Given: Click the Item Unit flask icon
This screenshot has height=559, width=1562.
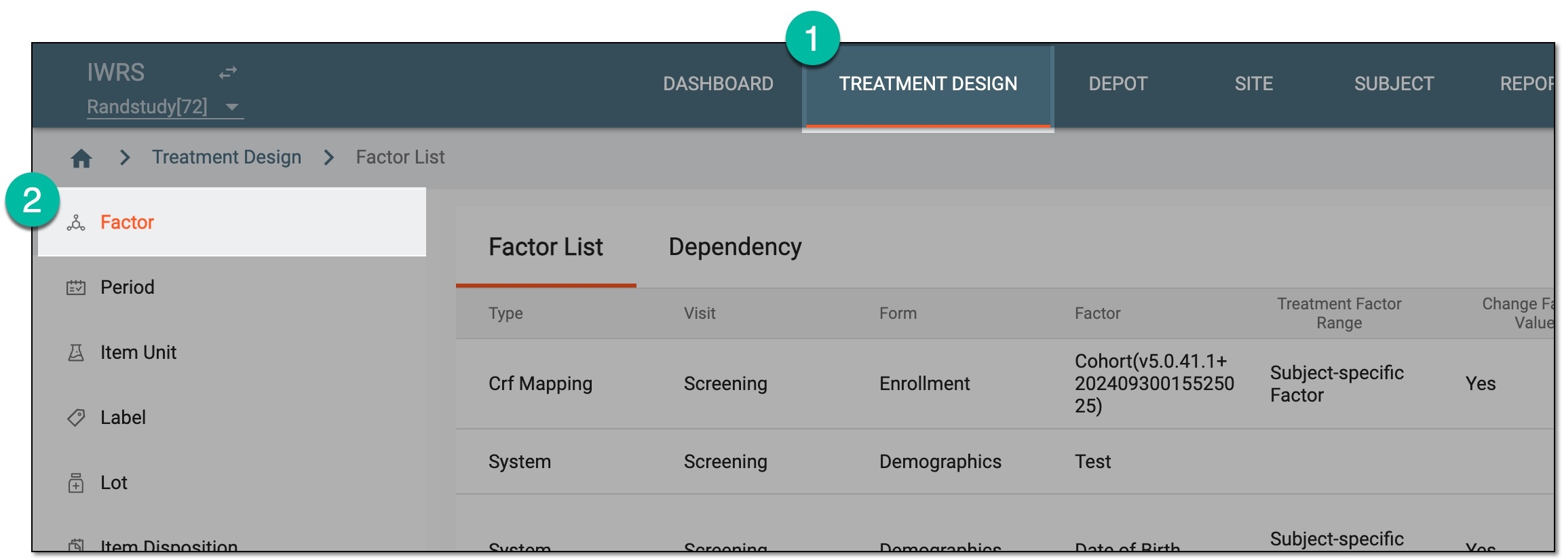Looking at the screenshot, I should [76, 353].
